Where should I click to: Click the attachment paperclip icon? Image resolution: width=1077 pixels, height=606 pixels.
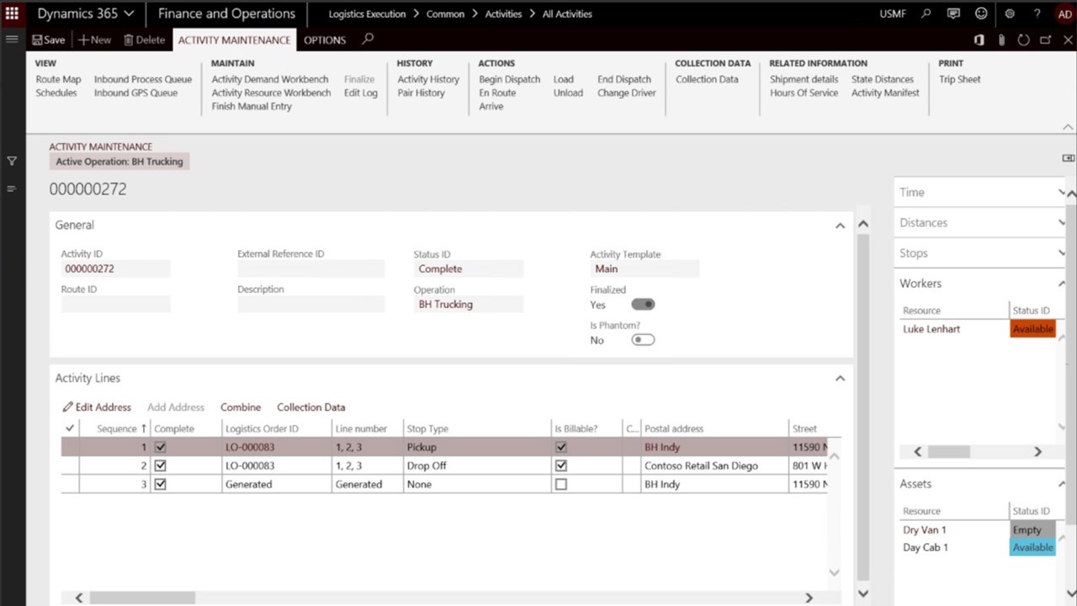[x=1001, y=40]
